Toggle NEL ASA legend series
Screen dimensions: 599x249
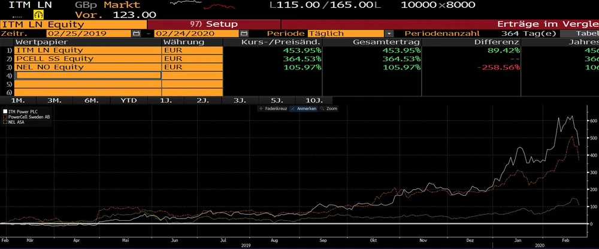pos(18,122)
